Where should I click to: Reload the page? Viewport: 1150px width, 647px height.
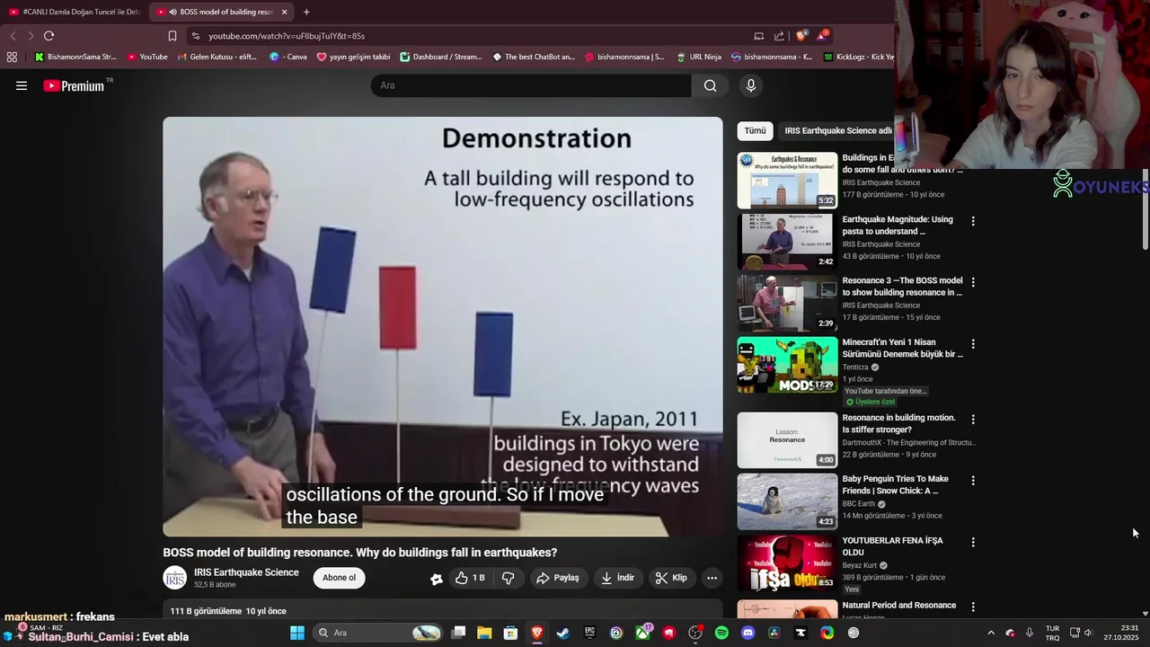click(49, 36)
